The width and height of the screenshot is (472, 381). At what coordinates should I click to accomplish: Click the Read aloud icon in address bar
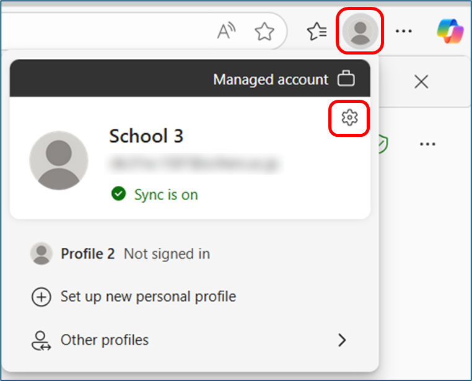pyautogui.click(x=226, y=31)
